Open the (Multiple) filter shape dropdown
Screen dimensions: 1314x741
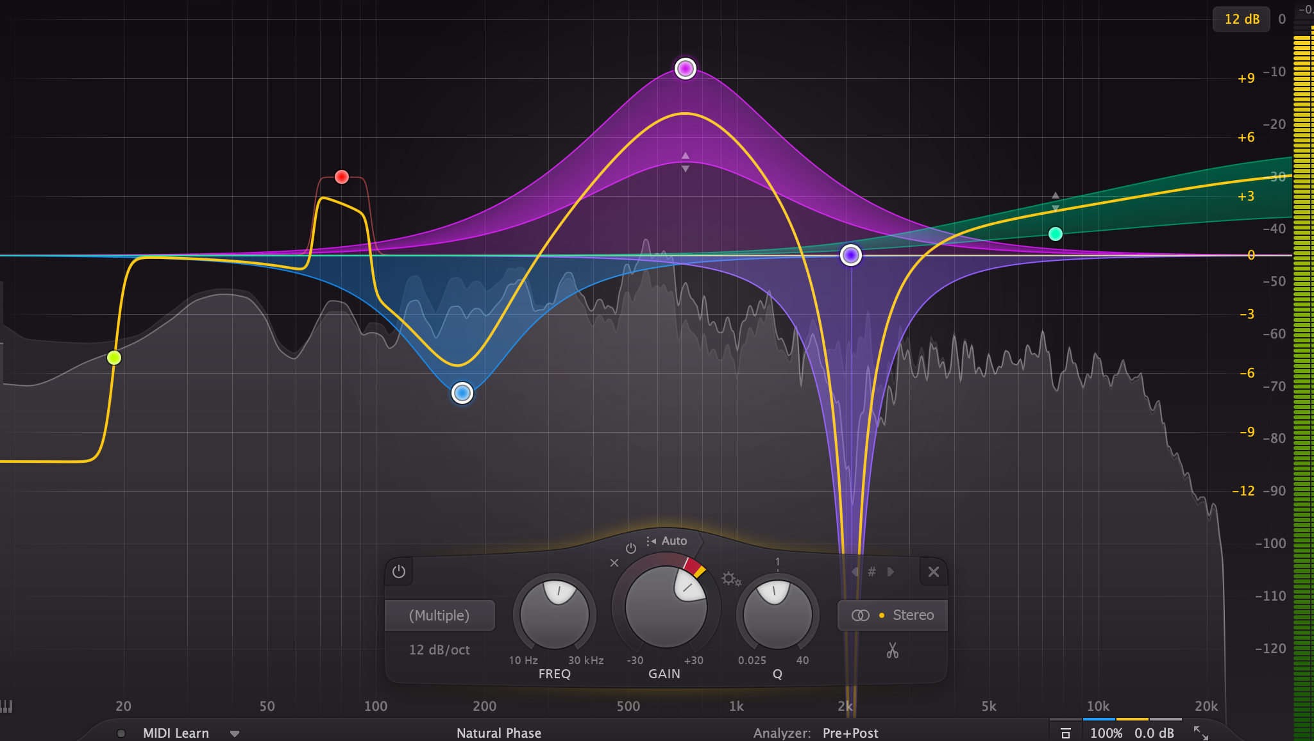tap(439, 615)
